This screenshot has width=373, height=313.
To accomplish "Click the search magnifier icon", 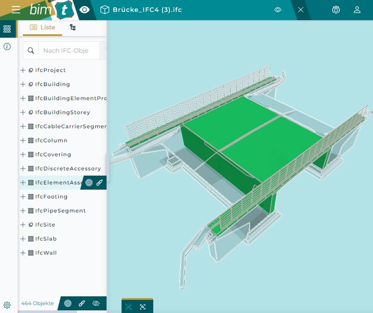I will (31, 51).
